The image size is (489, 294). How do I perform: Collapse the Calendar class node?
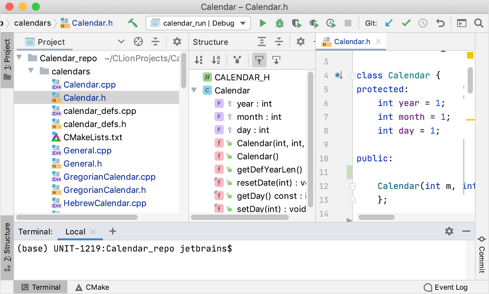tap(194, 90)
